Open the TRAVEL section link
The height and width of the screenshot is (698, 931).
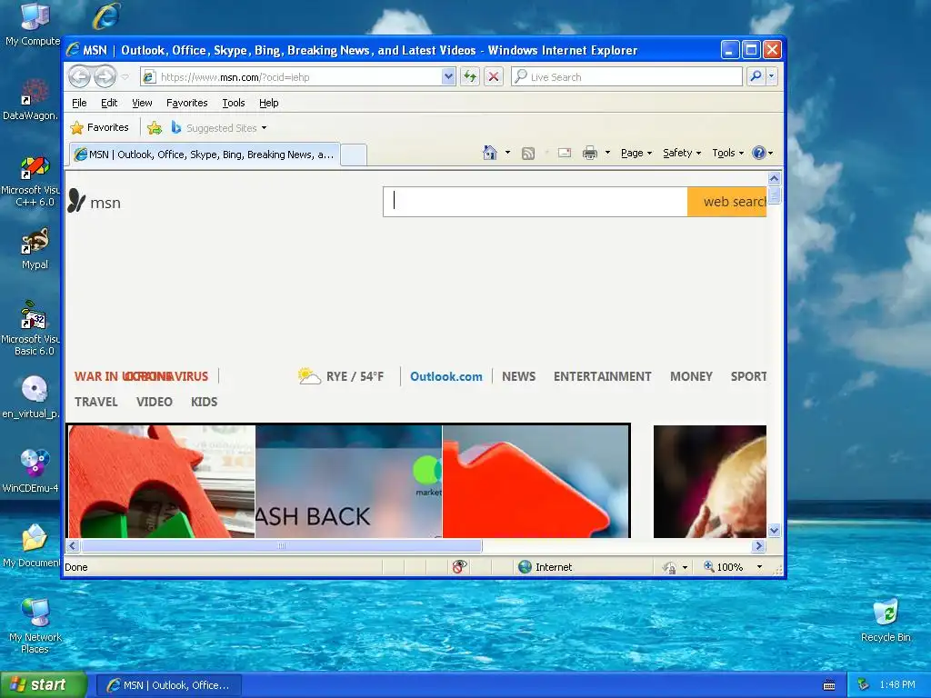pos(96,402)
